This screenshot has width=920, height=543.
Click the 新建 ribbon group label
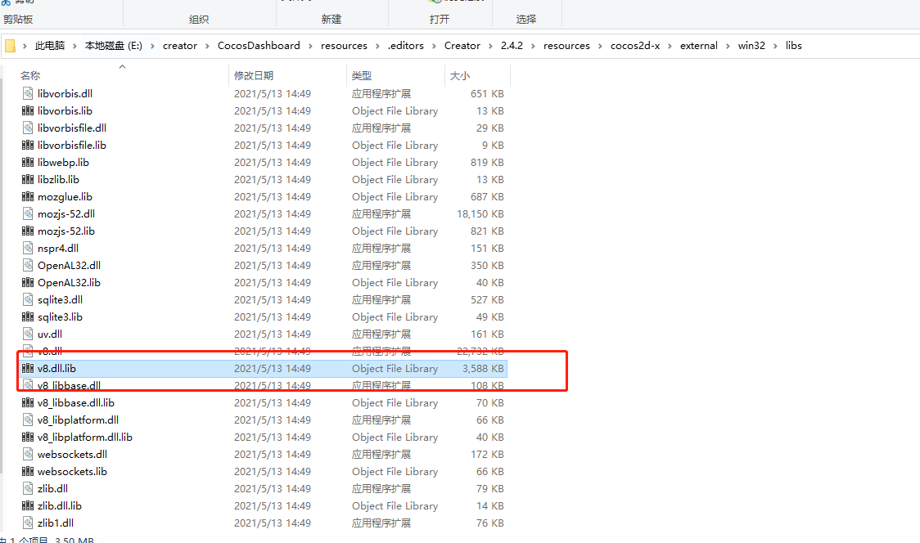point(331,20)
